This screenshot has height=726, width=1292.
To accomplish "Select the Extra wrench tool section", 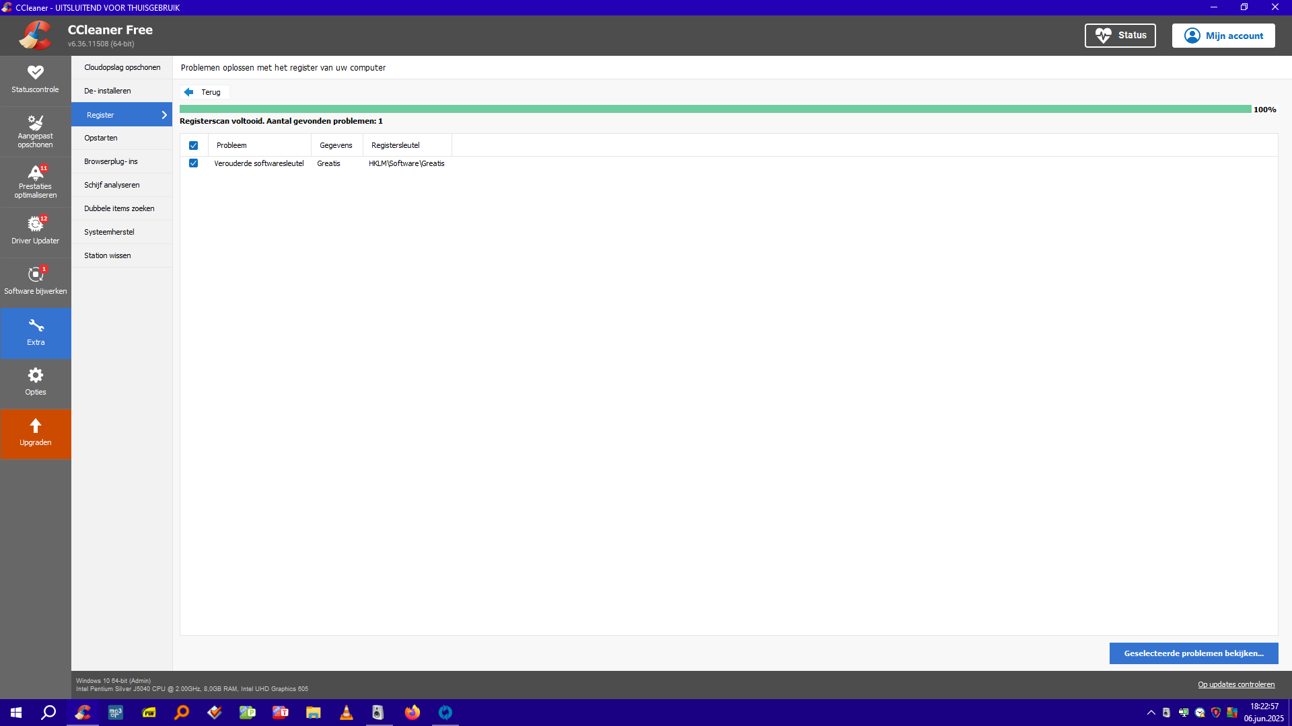I will 36,333.
